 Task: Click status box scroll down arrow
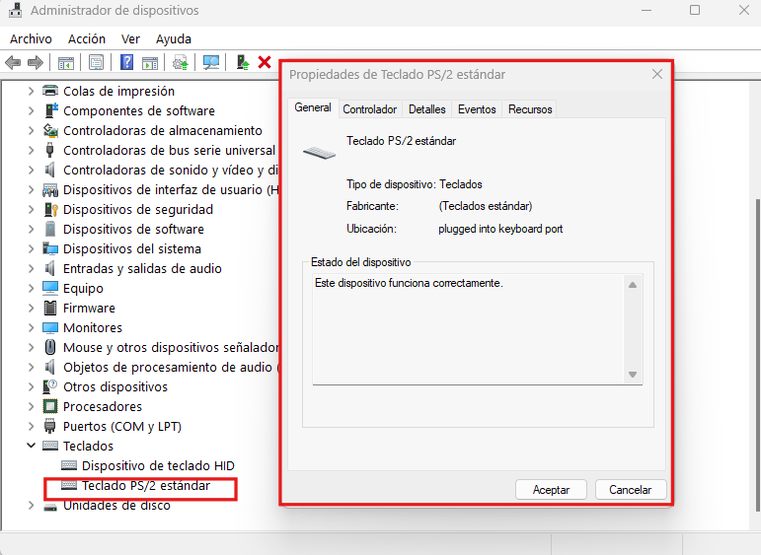click(x=633, y=375)
